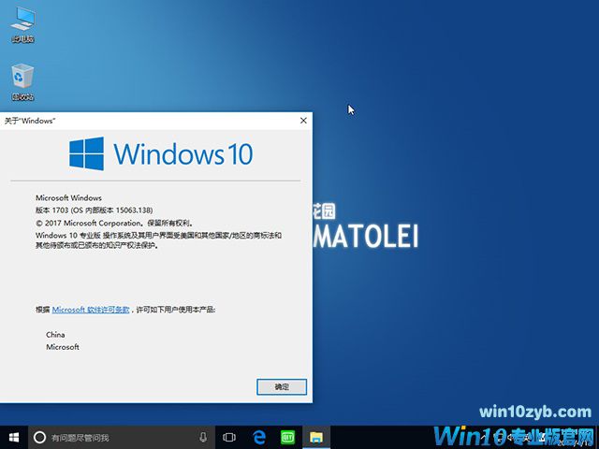Click the registered user name China
599x449 pixels.
pos(56,334)
